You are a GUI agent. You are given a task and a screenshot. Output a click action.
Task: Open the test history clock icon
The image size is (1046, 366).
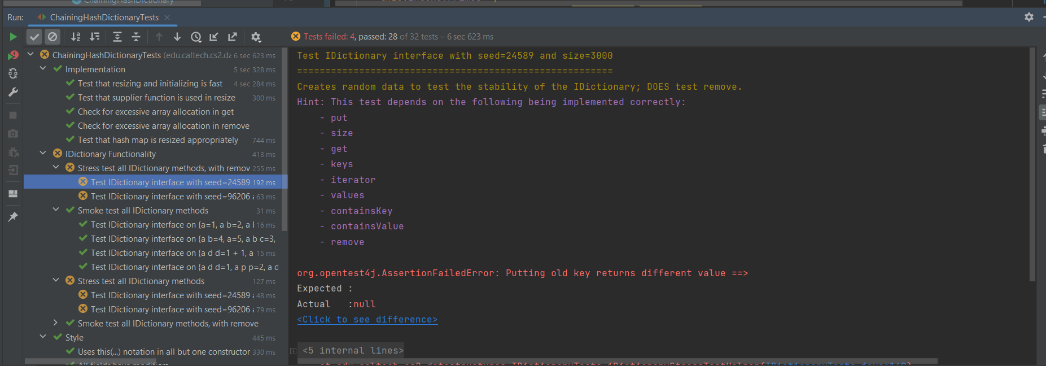196,37
